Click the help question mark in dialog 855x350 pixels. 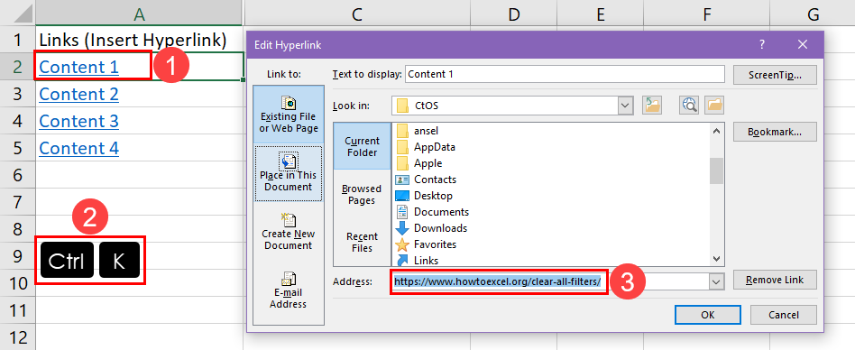[x=762, y=45]
